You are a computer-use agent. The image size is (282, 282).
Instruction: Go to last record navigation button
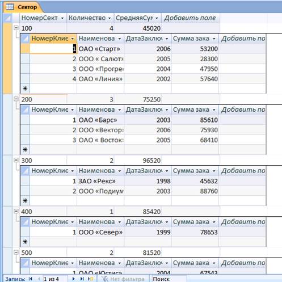point(82,279)
